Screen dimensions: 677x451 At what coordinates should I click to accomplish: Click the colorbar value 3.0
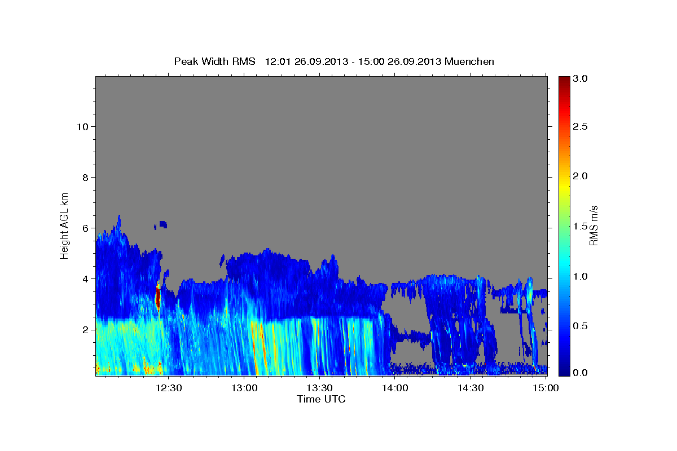coord(581,78)
